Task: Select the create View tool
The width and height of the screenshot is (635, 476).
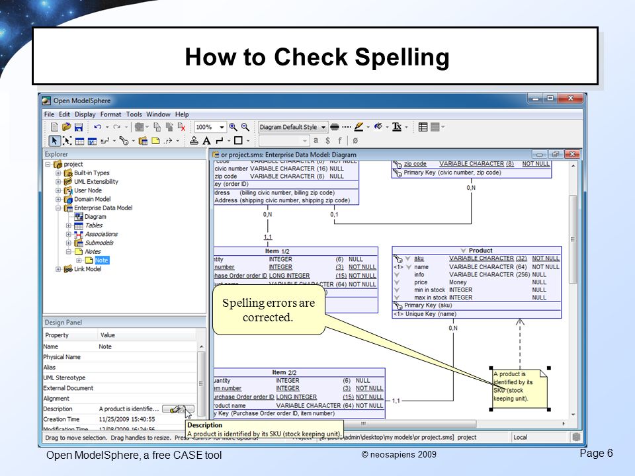Action: point(93,141)
